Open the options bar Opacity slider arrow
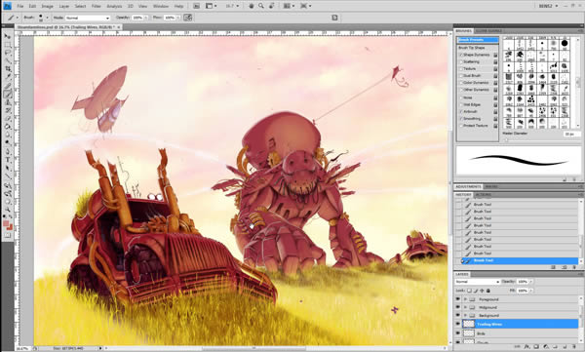The width and height of the screenshot is (585, 352). click(x=146, y=18)
